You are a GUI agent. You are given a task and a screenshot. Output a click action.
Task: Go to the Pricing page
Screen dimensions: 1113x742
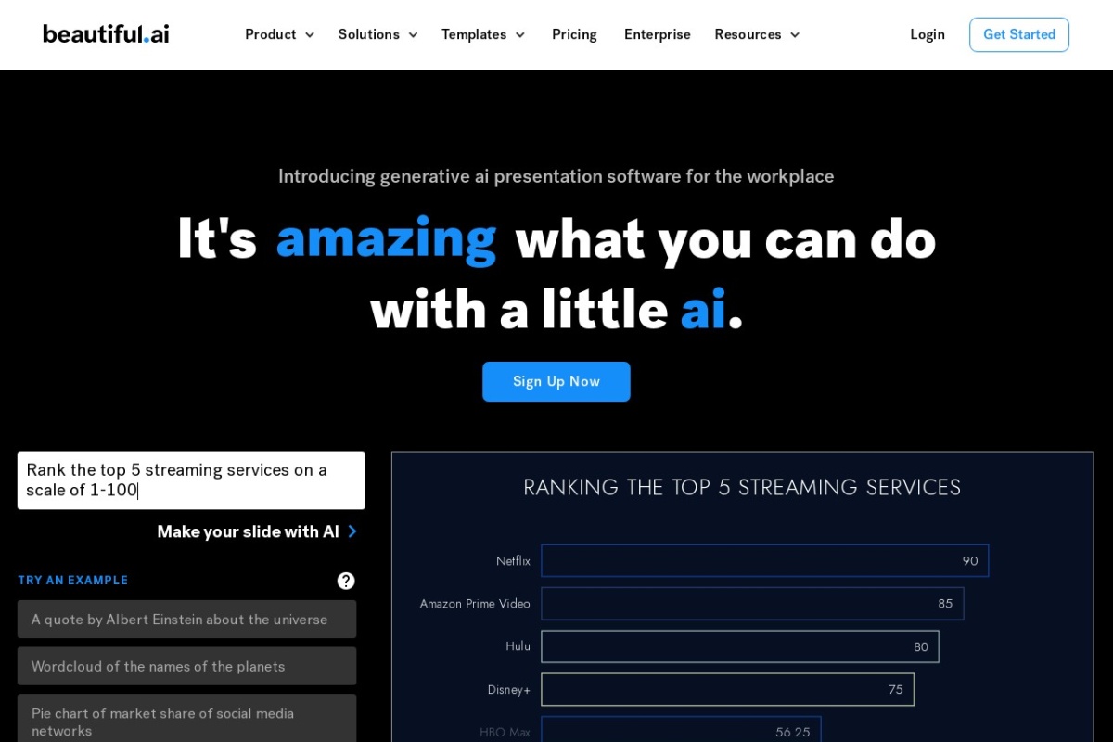[574, 34]
